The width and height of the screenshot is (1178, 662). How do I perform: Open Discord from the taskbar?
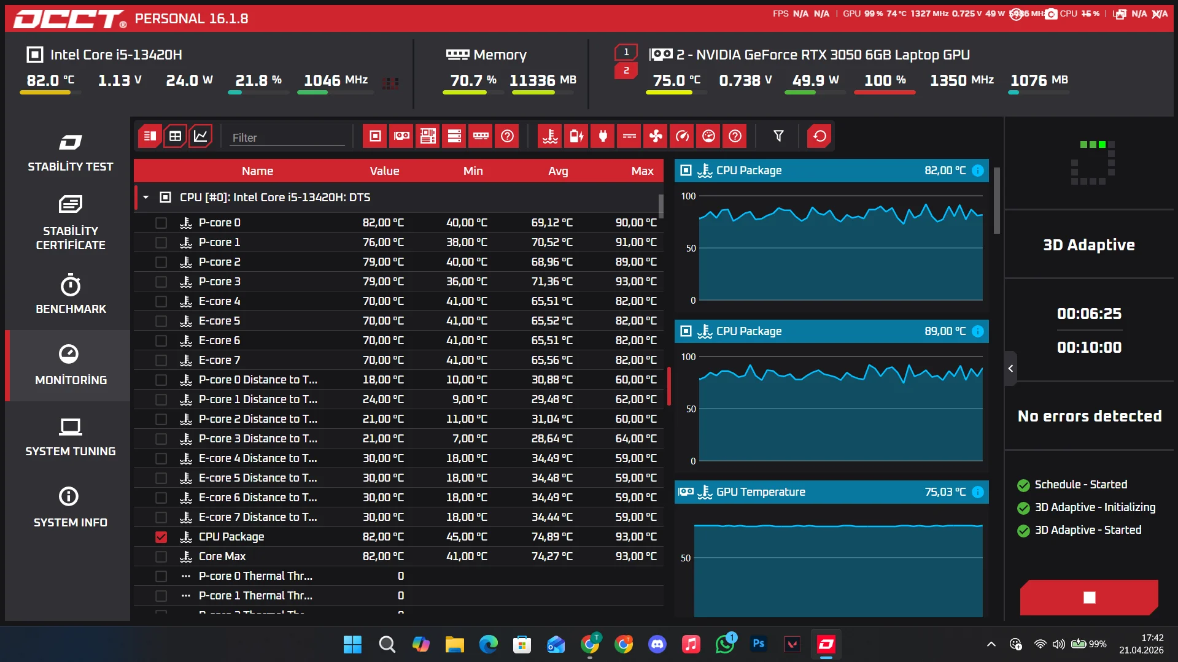657,644
